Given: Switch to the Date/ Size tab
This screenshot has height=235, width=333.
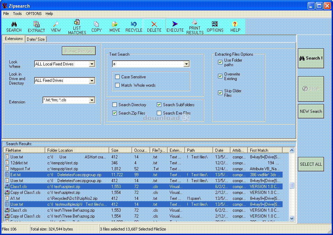Looking at the screenshot, I should [x=36, y=39].
